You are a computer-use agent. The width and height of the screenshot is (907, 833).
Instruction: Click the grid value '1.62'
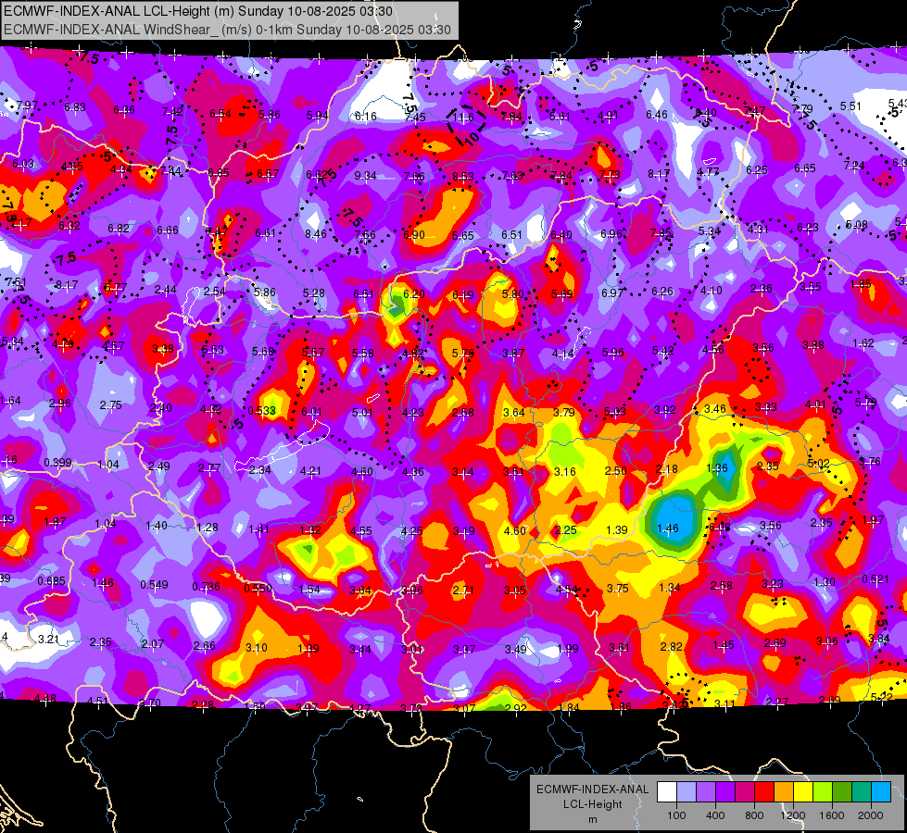click(863, 342)
